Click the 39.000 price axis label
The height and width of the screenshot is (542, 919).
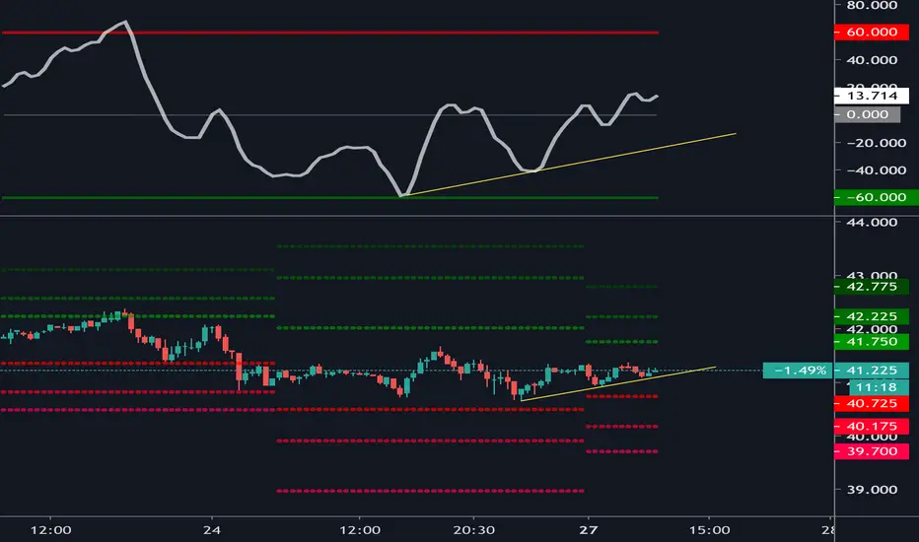click(872, 490)
